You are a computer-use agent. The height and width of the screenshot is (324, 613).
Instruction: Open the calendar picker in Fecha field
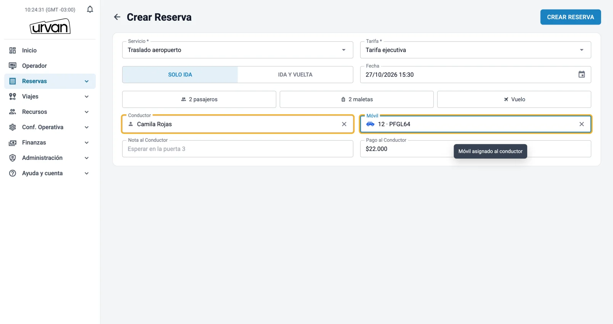[x=582, y=74]
